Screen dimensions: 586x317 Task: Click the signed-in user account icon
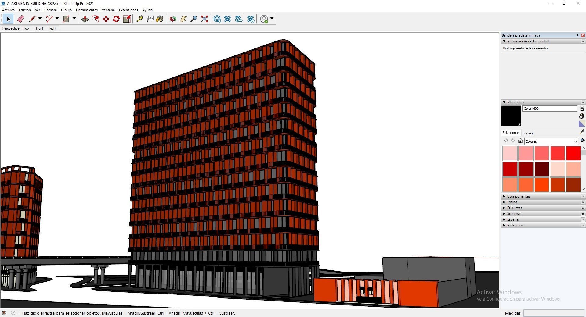pyautogui.click(x=264, y=19)
